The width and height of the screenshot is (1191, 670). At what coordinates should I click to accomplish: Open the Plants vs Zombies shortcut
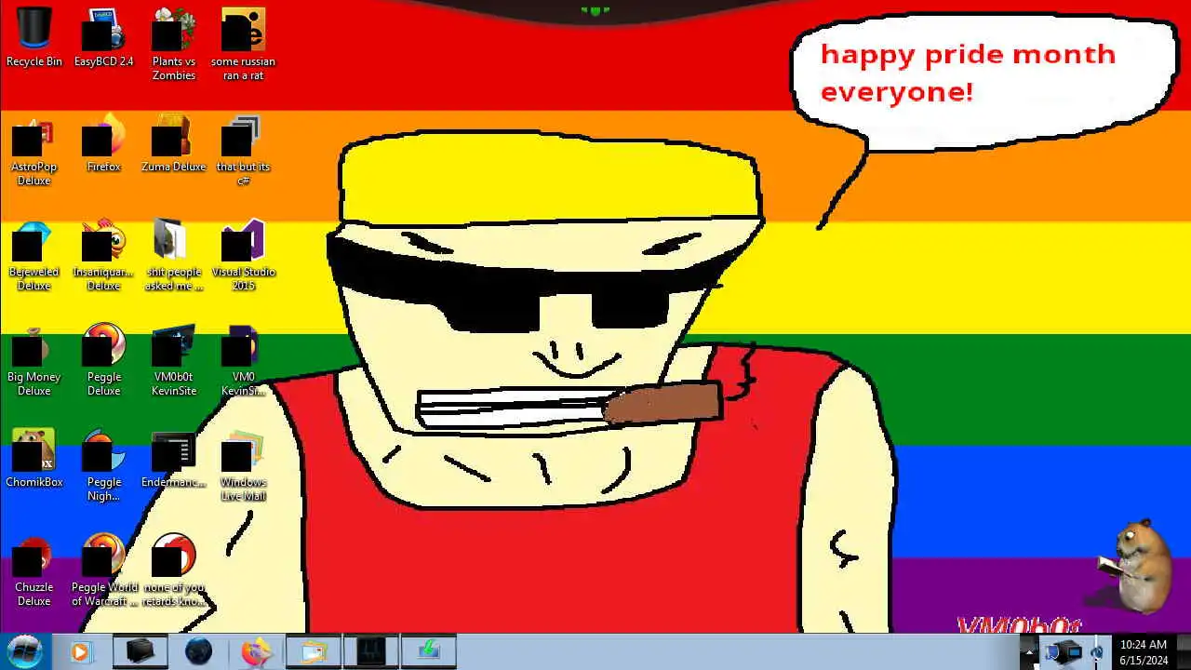pos(174,44)
